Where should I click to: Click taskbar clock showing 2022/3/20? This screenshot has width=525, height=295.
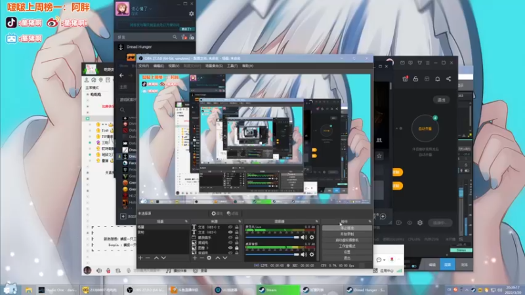(514, 290)
